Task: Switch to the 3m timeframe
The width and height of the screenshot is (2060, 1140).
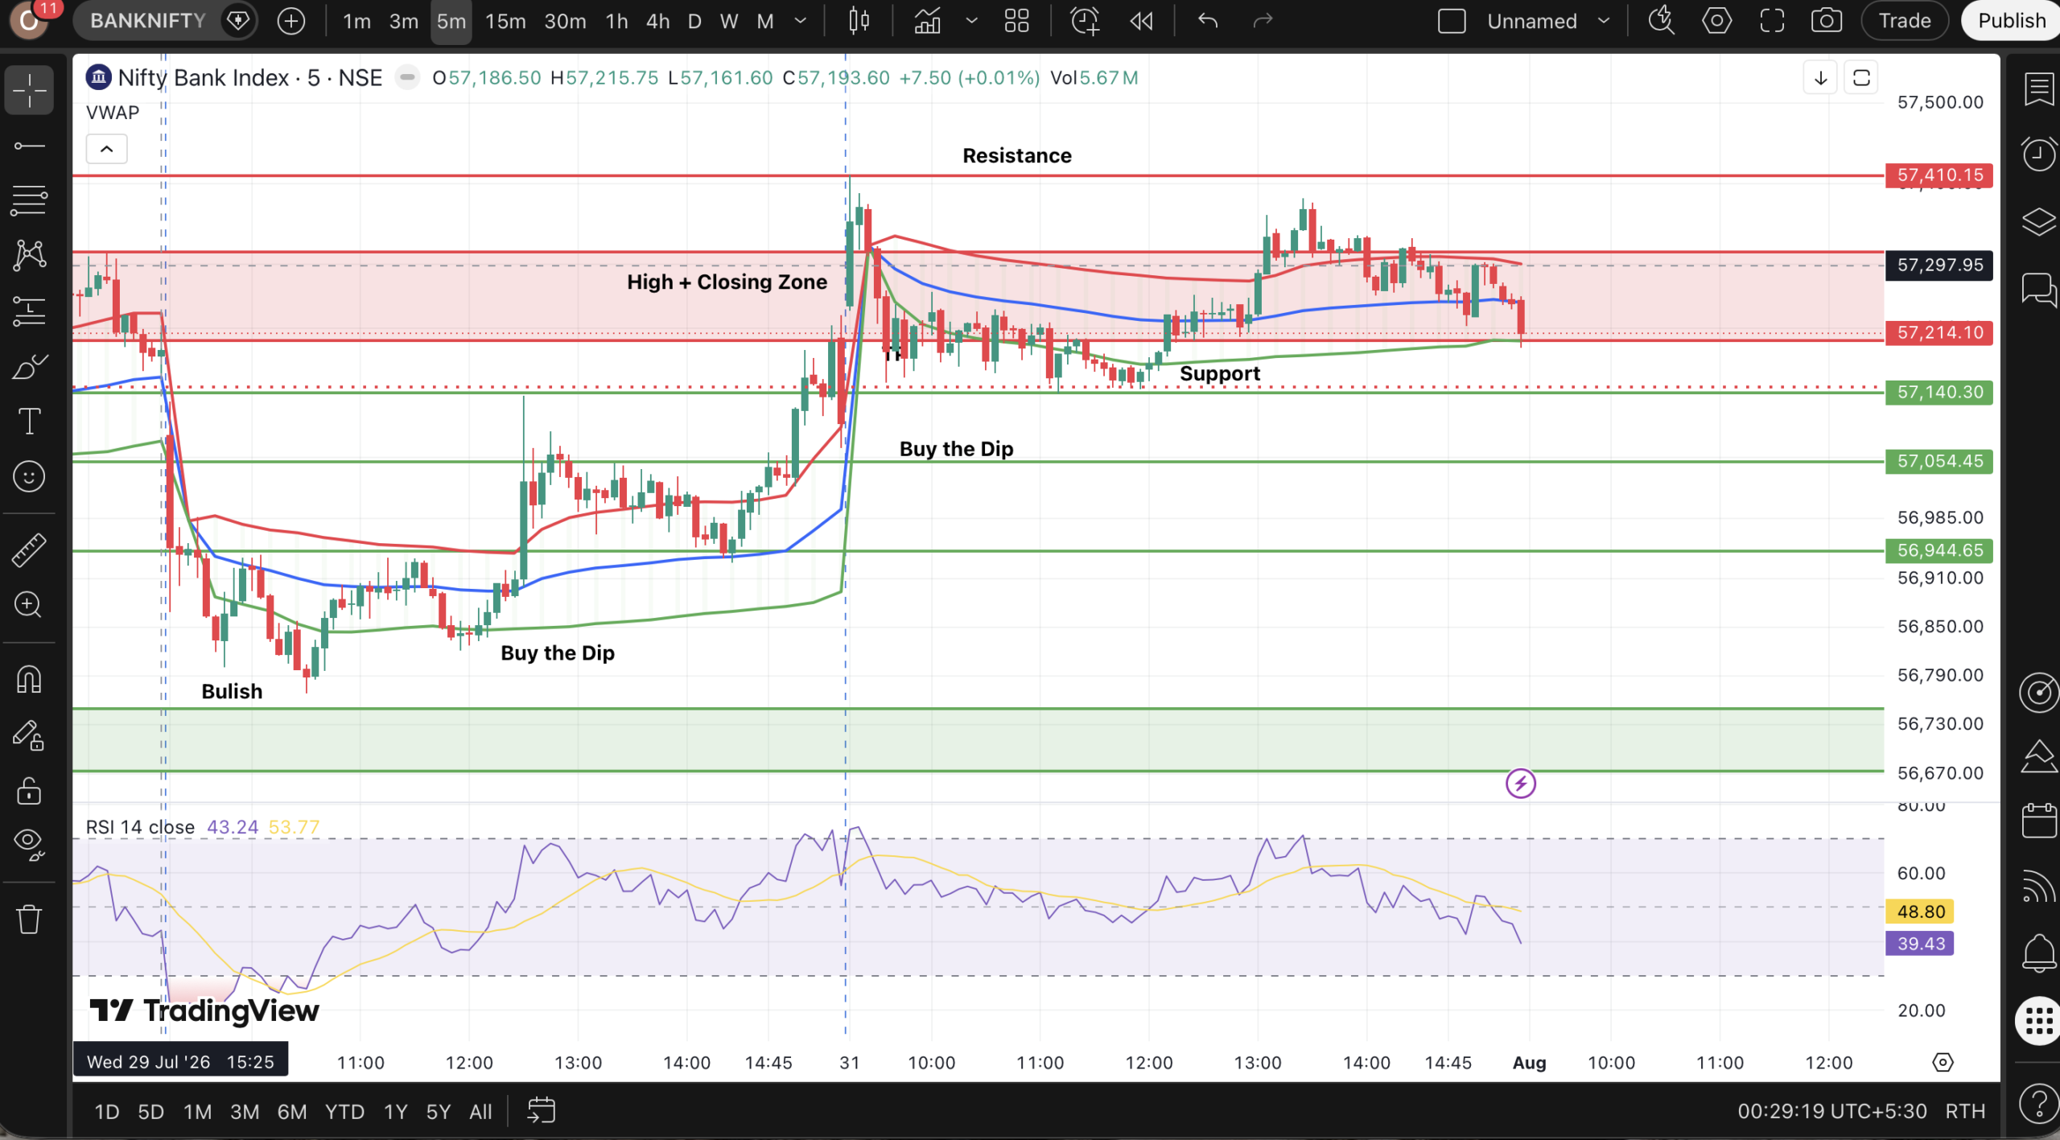Action: point(403,21)
